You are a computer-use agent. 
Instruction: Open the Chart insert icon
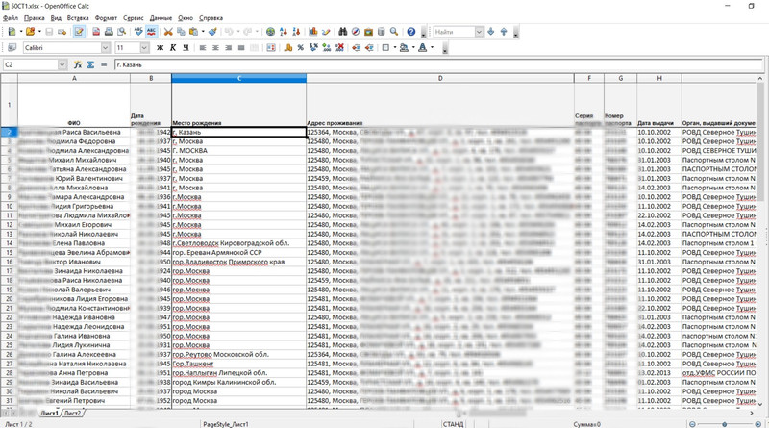pyautogui.click(x=311, y=32)
